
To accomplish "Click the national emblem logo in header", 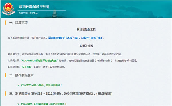I will point(8,9).
